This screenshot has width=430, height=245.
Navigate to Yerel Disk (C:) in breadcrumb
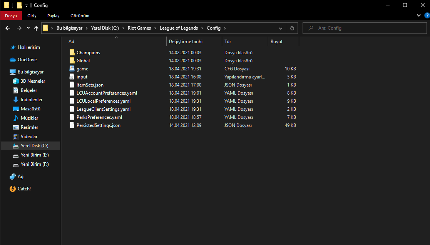click(x=105, y=28)
